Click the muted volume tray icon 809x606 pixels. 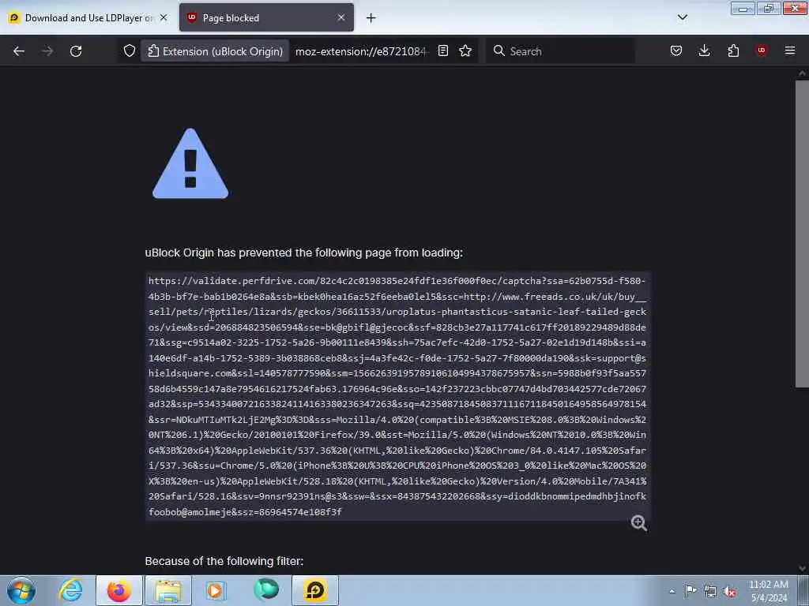[x=729, y=591]
